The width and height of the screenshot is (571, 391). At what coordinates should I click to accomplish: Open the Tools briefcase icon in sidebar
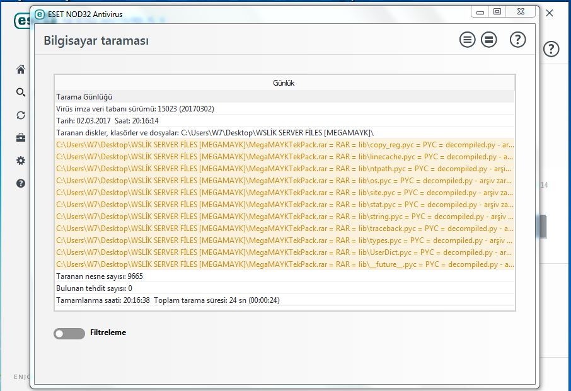[21, 138]
